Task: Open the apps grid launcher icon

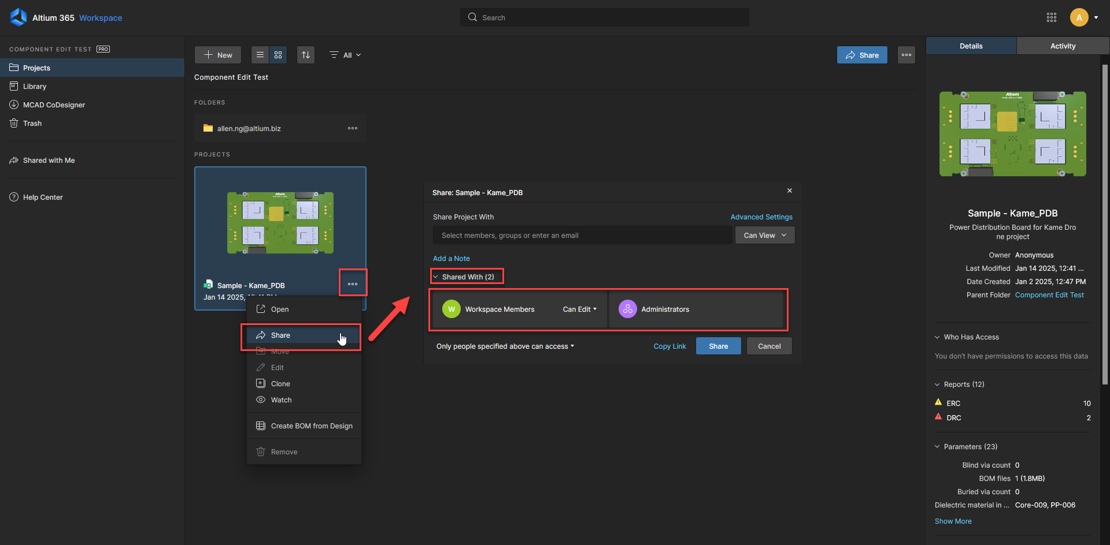Action: [x=1052, y=17]
